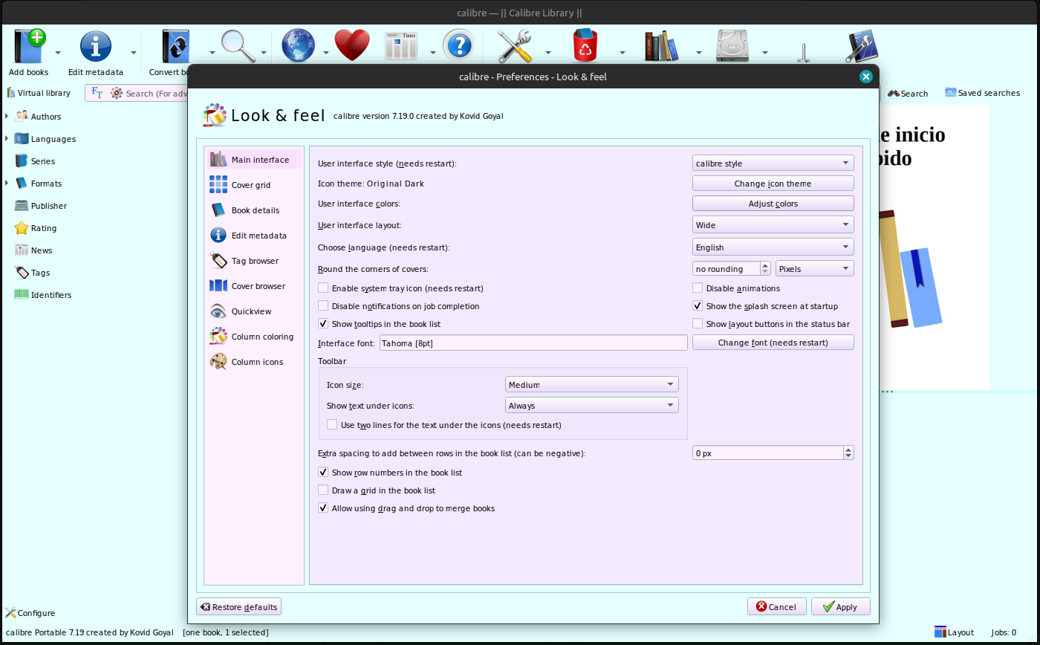Click Configure in the tag browser panel
Viewport: 1040px width, 645px height.
(x=30, y=613)
